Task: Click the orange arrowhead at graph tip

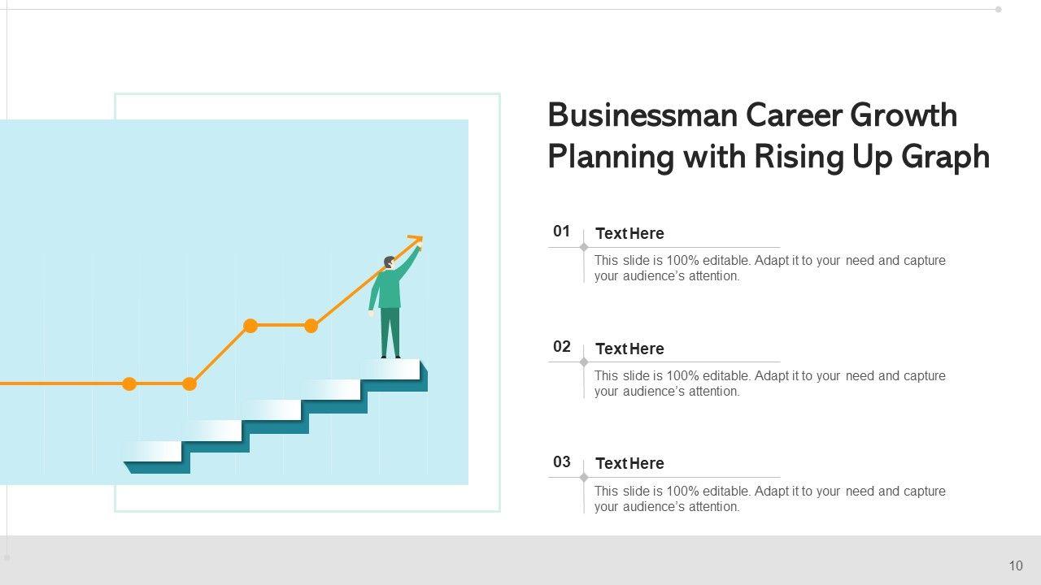Action: [418, 239]
